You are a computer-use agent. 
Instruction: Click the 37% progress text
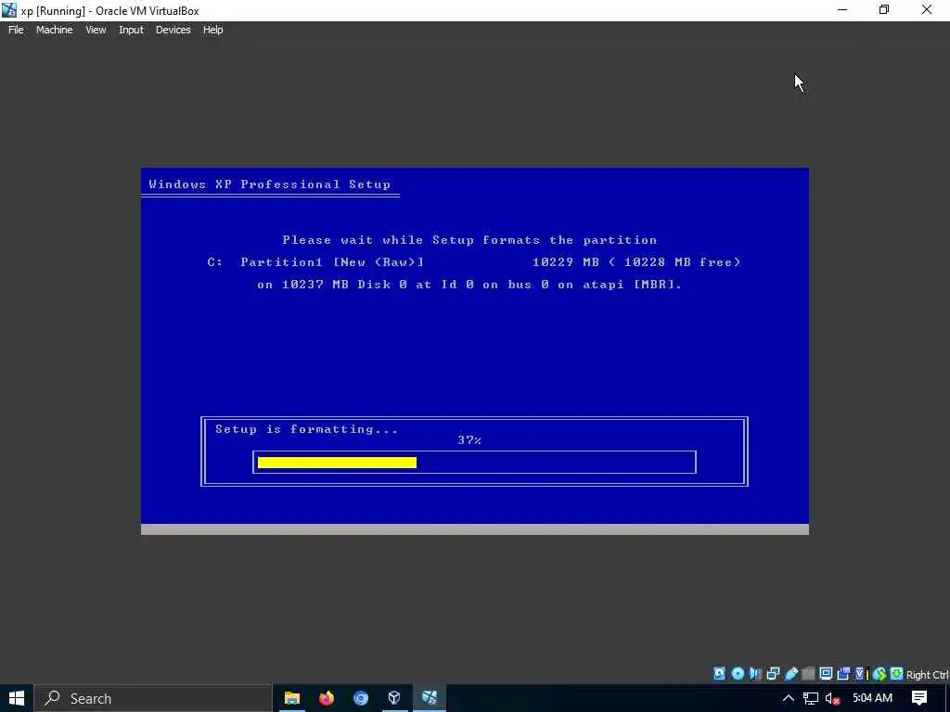[469, 440]
